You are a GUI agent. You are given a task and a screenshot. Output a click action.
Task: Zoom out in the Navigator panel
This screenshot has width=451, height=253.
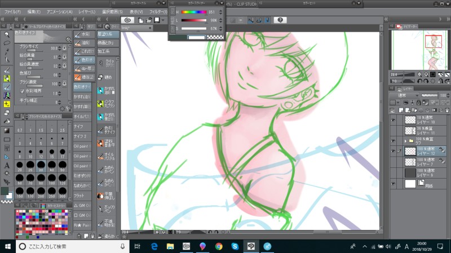(419, 74)
